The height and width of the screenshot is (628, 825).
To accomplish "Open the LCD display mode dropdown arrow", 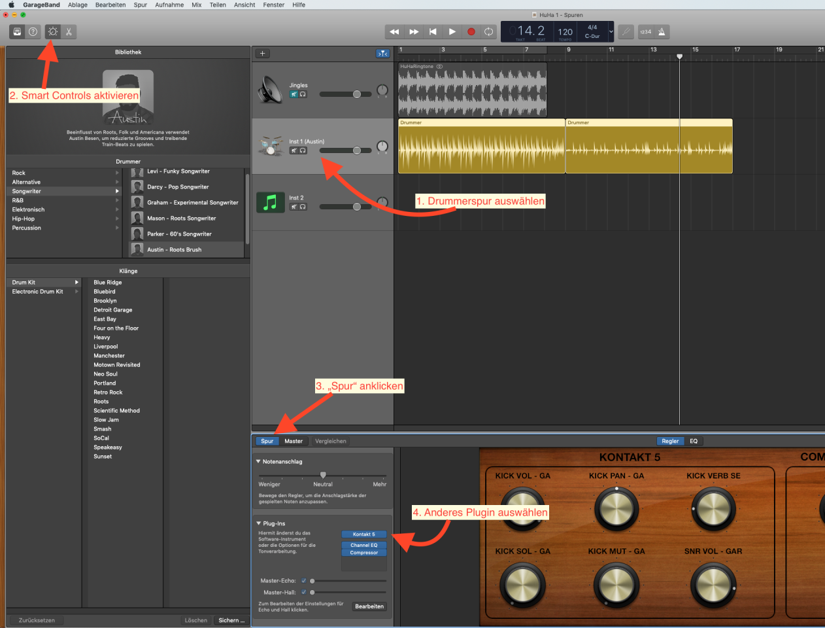I will pyautogui.click(x=611, y=31).
